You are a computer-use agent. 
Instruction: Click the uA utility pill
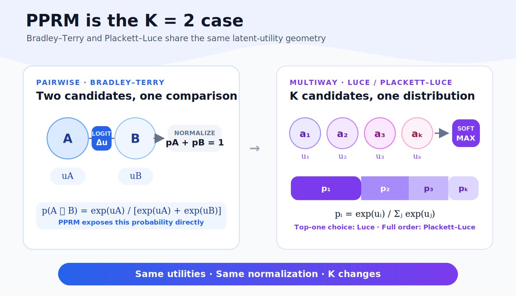[x=68, y=176]
